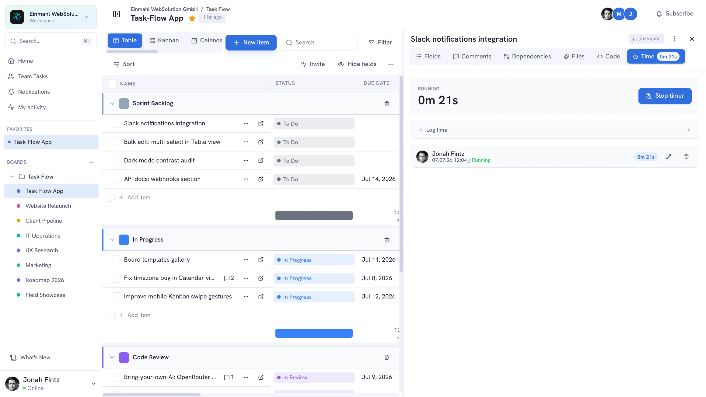Close the Slack notifications integration panel
The height and width of the screenshot is (397, 706).
pos(692,39)
